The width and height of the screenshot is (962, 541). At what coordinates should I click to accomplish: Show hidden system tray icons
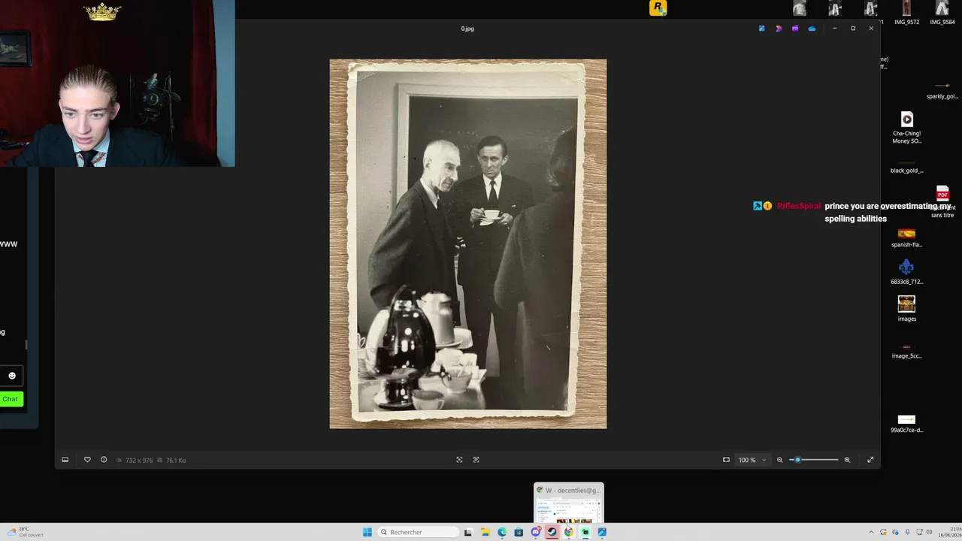(x=872, y=532)
